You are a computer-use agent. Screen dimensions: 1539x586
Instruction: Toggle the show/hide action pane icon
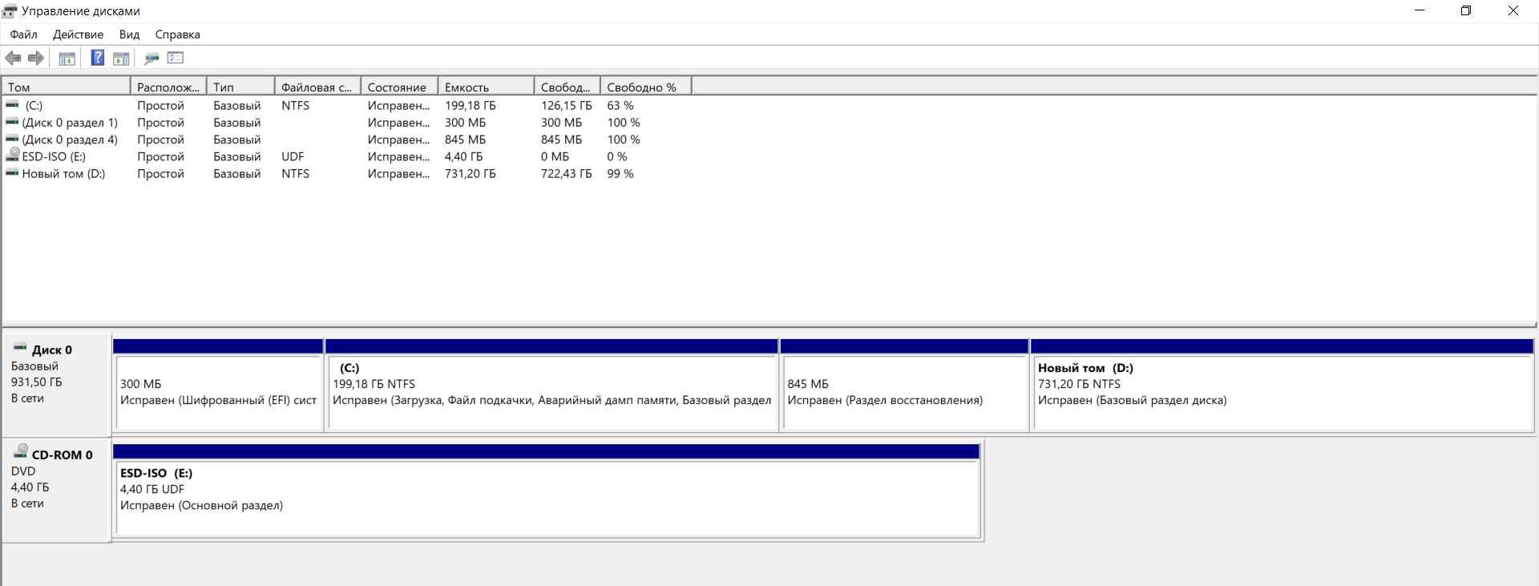(x=121, y=58)
